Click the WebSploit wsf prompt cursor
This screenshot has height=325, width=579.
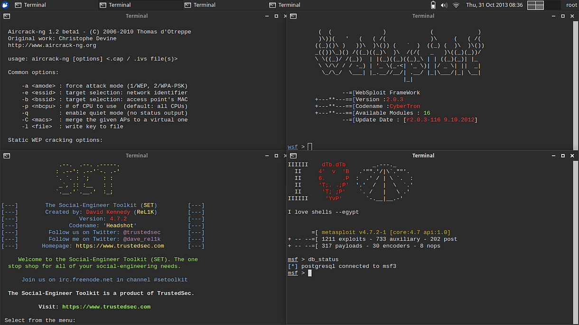pyautogui.click(x=310, y=147)
